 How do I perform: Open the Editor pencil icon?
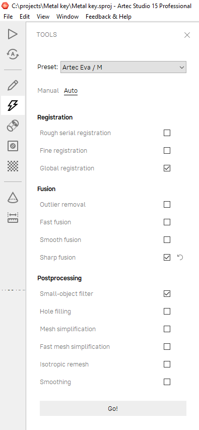(13, 85)
